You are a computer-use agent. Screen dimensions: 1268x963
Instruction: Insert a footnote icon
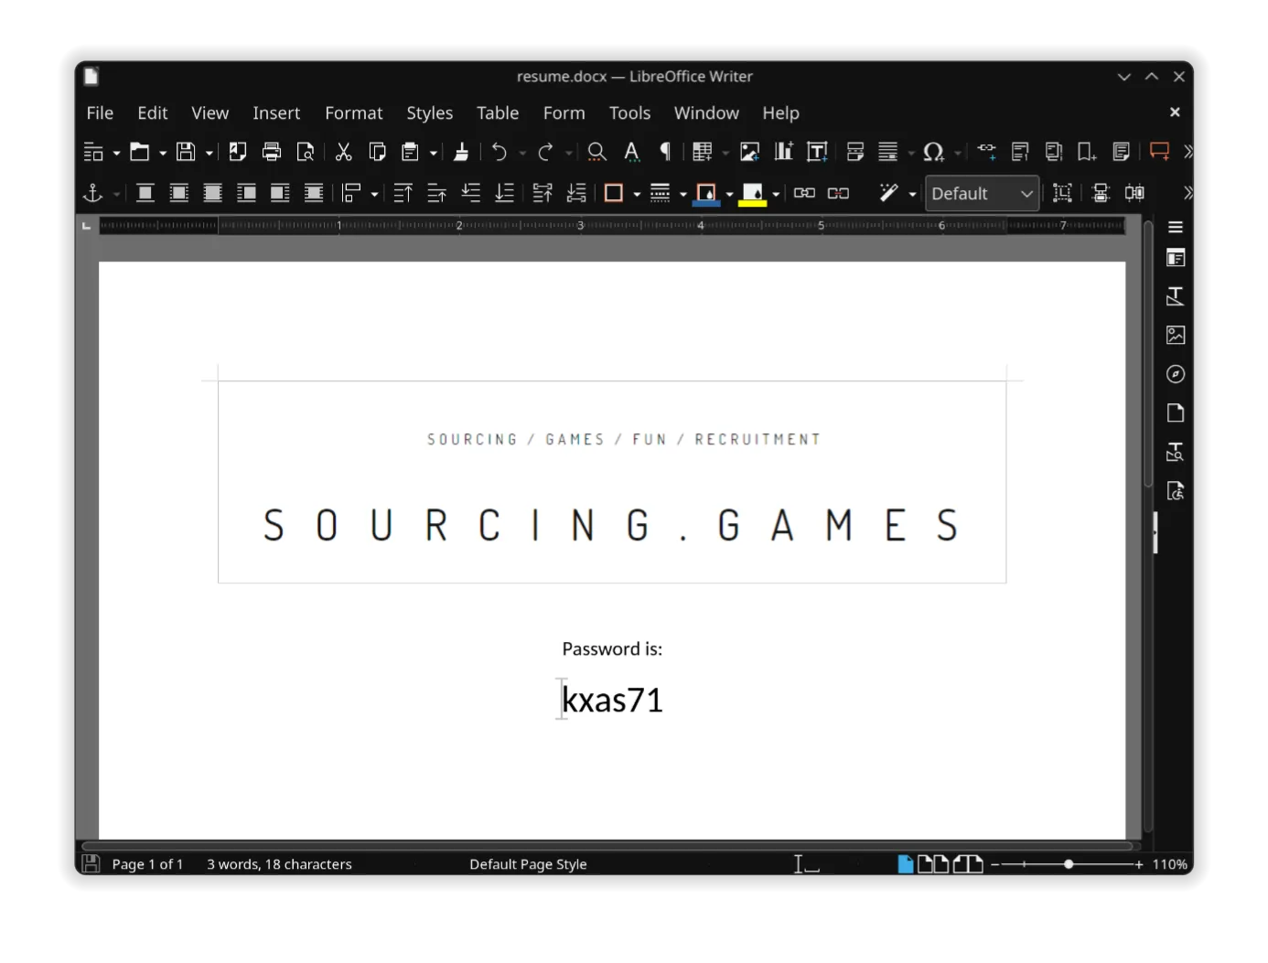click(x=1020, y=152)
